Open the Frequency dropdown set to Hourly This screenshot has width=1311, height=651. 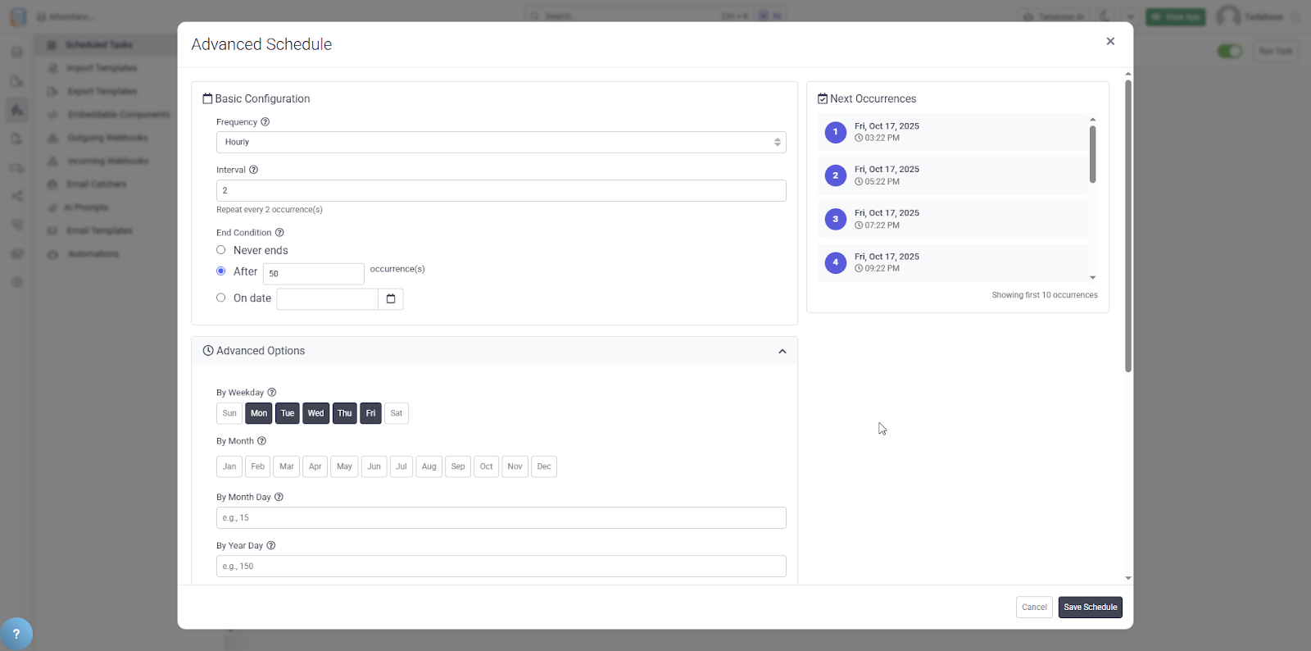pyautogui.click(x=501, y=142)
